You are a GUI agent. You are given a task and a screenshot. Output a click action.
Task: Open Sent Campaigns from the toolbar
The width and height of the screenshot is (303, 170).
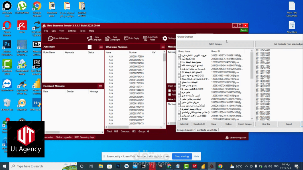coord(113,38)
